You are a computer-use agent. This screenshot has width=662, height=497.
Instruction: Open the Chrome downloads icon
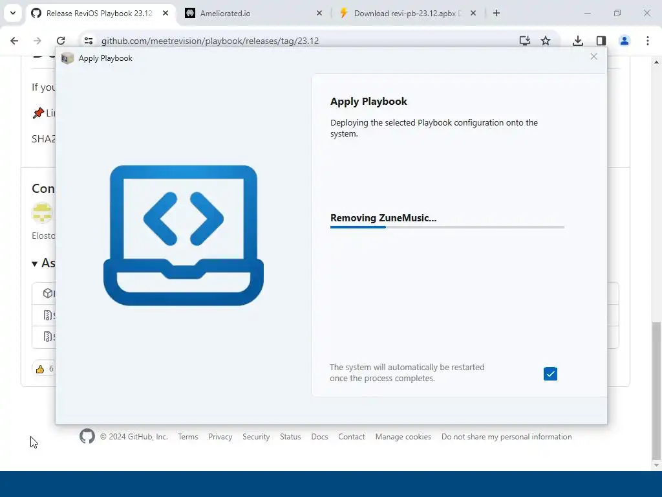578,41
